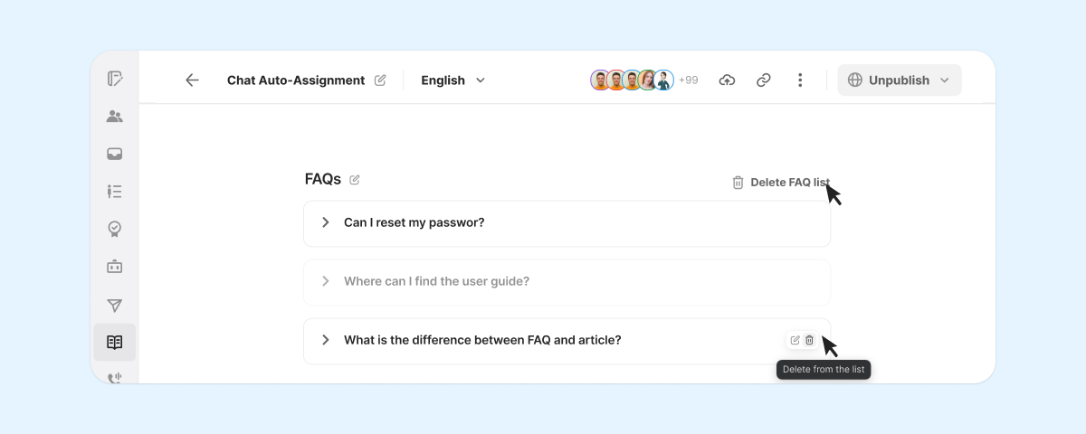Copy link using the chain icon
The width and height of the screenshot is (1086, 434).
[x=763, y=80]
